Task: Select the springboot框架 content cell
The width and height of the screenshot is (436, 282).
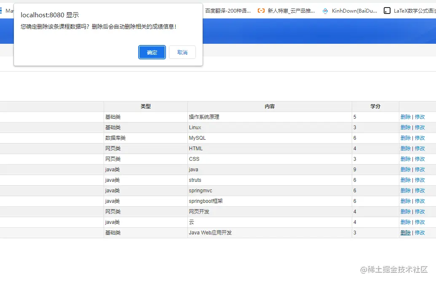Action: [270, 201]
